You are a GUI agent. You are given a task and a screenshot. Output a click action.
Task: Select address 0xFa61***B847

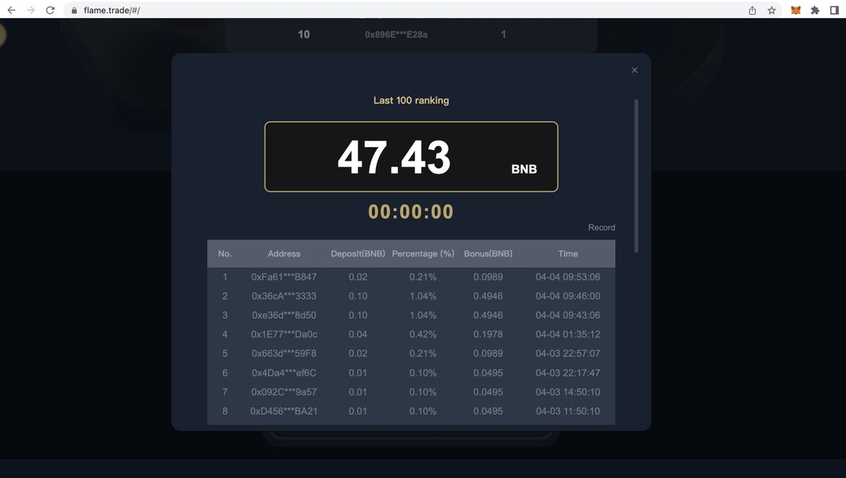(284, 277)
